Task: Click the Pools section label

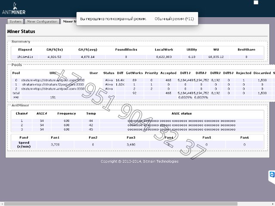Action: 17,65
